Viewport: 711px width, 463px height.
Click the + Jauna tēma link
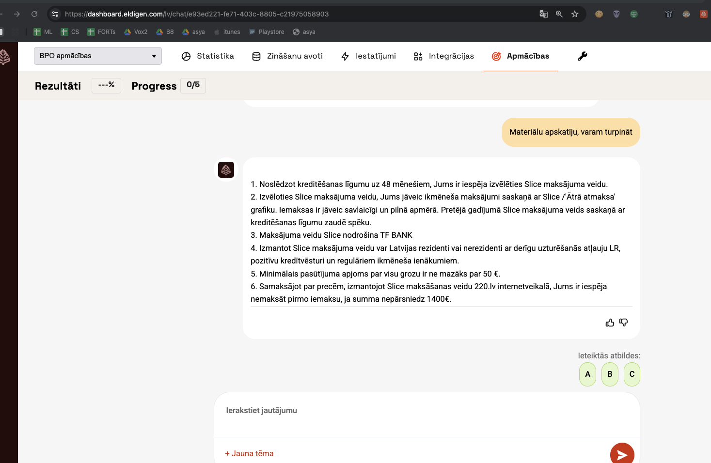(x=249, y=454)
